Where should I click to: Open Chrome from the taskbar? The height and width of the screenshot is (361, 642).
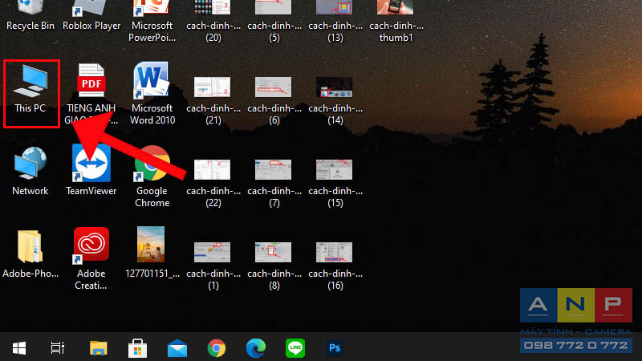(217, 348)
